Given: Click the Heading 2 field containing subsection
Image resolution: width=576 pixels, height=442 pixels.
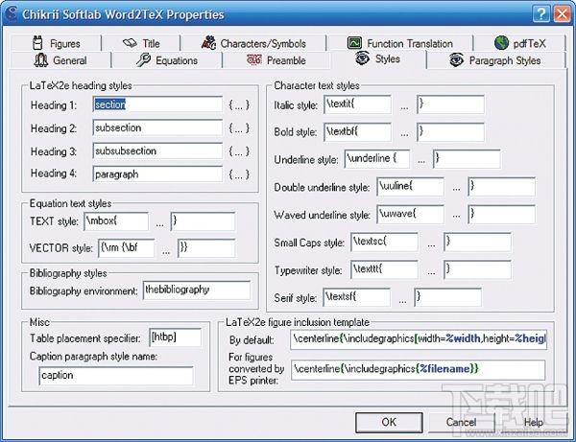Looking at the screenshot, I should [x=157, y=128].
